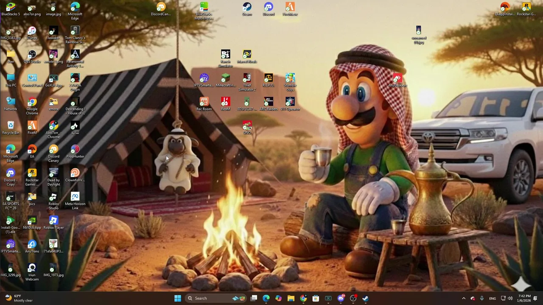Open Iriun Webcam shortcut
The height and width of the screenshot is (305, 543).
click(32, 272)
